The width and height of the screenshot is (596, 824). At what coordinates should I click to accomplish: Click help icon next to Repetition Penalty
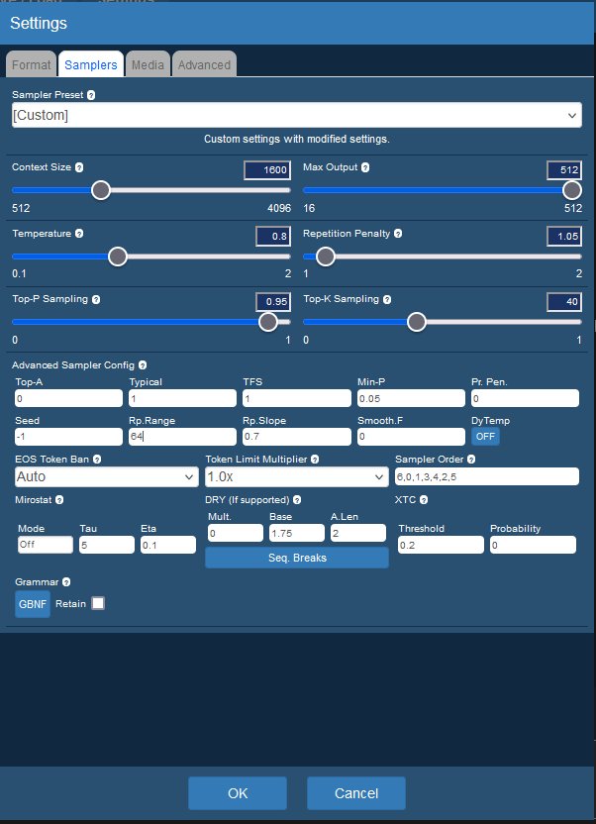tap(398, 235)
